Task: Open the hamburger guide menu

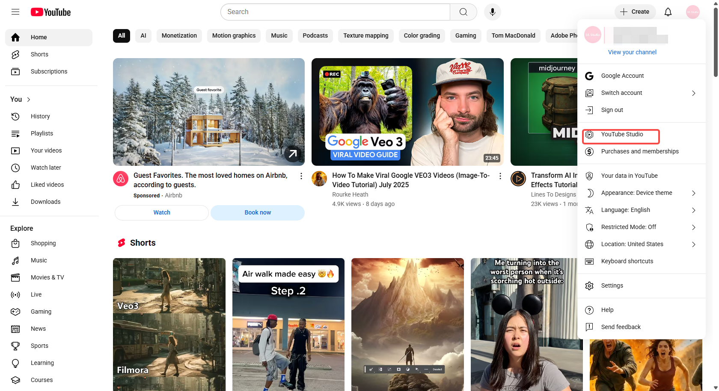Action: click(x=15, y=12)
